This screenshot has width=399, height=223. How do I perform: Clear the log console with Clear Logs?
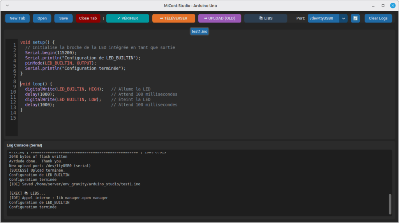pos(378,18)
